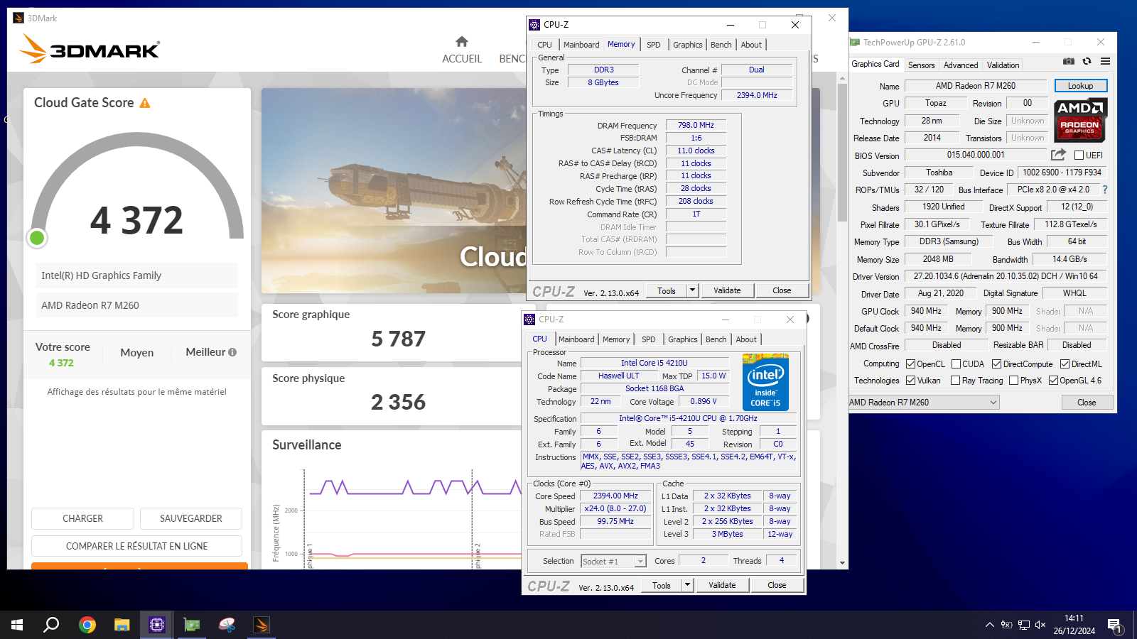Viewport: 1137px width, 639px height.
Task: Click the 3DMark scrollbar down arrow
Action: [842, 563]
